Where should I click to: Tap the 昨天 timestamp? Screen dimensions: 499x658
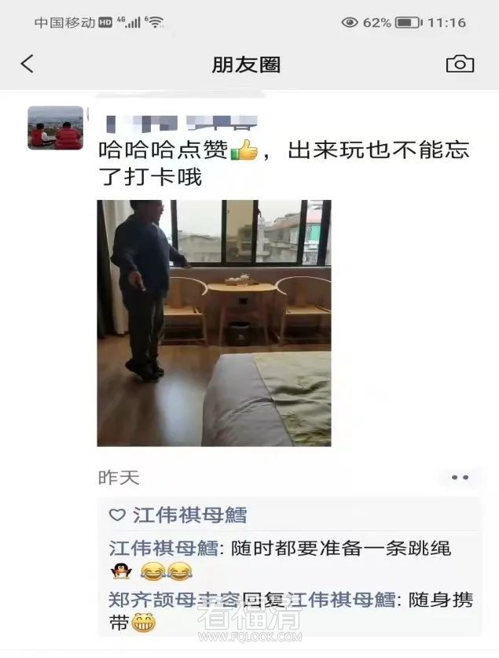point(119,478)
